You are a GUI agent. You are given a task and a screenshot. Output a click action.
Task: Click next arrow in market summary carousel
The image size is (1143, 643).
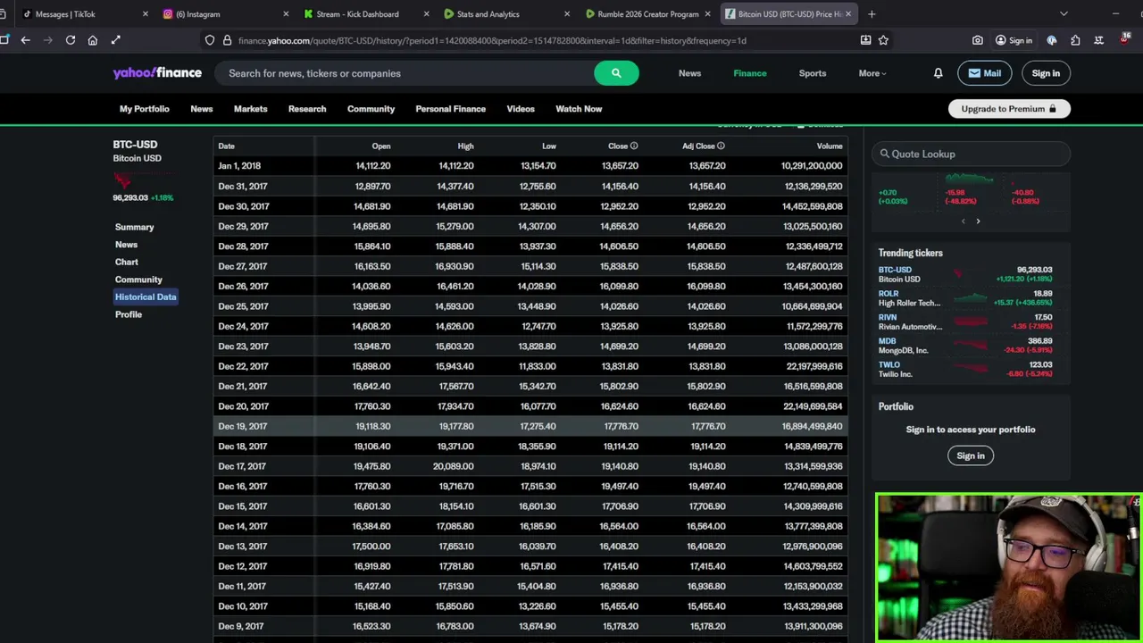(978, 221)
